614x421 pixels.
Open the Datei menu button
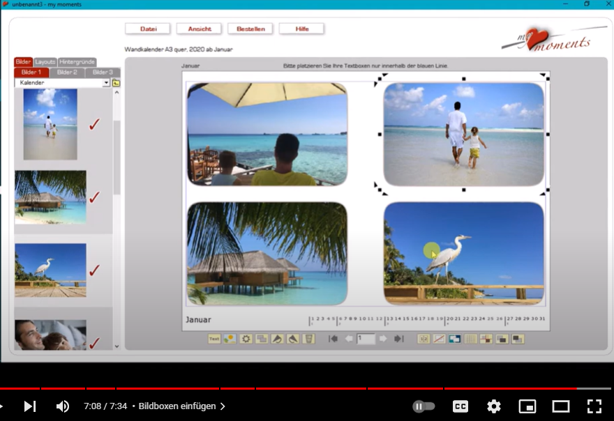pos(148,29)
